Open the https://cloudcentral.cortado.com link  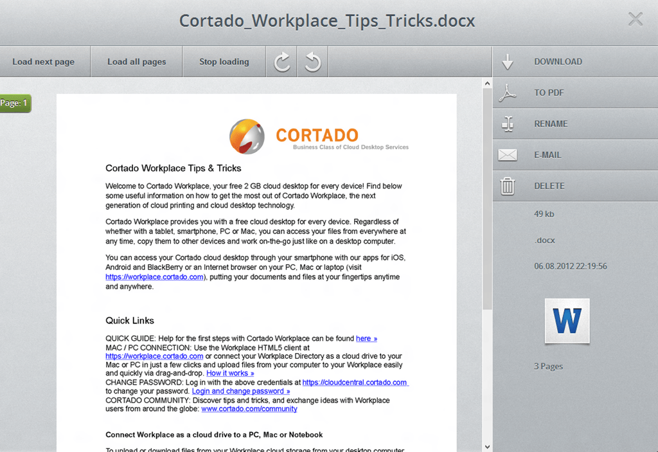click(355, 383)
